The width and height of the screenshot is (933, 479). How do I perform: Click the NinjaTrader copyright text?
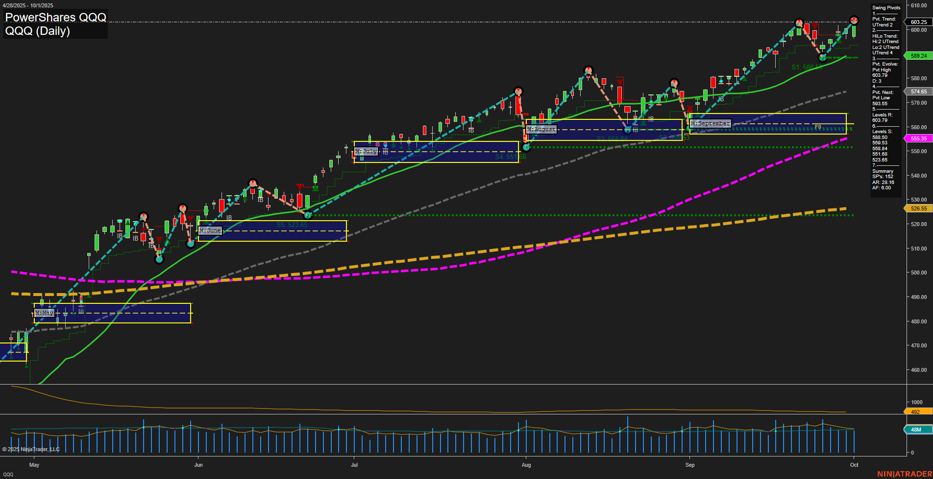(x=31, y=449)
